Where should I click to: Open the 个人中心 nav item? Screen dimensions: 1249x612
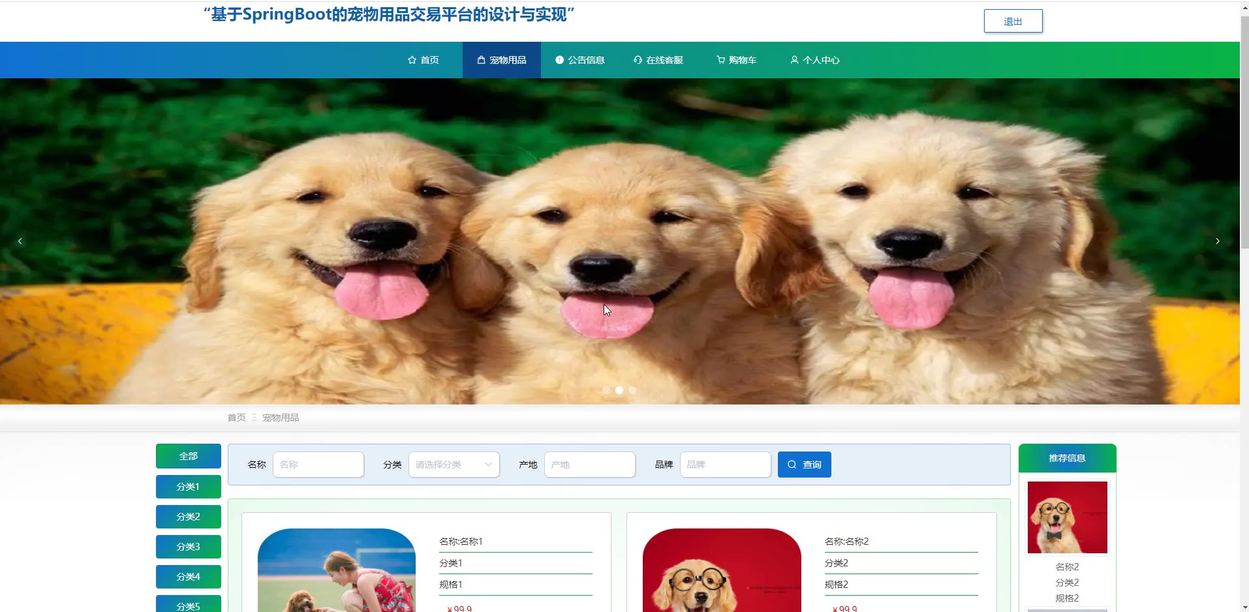[815, 60]
